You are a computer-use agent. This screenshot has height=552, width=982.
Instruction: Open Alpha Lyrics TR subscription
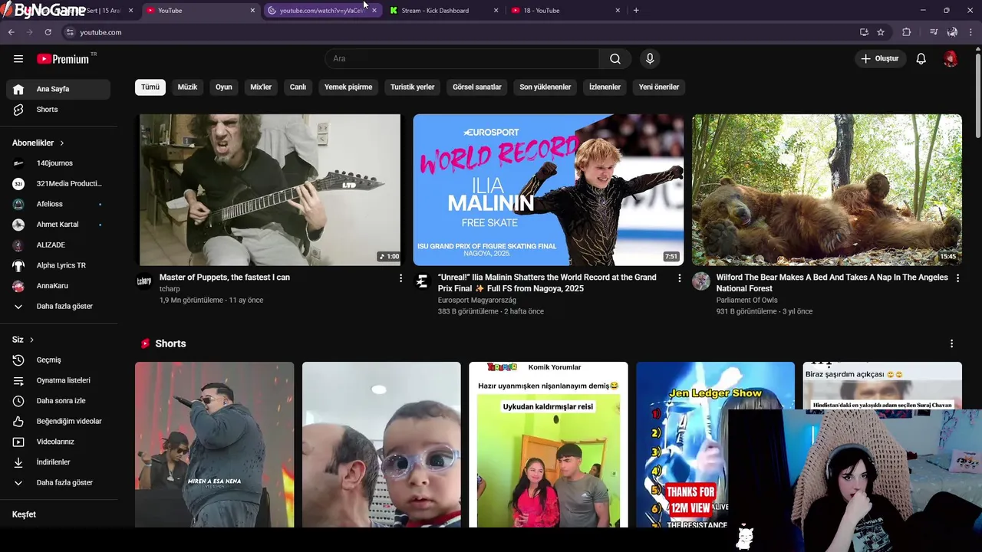point(58,265)
